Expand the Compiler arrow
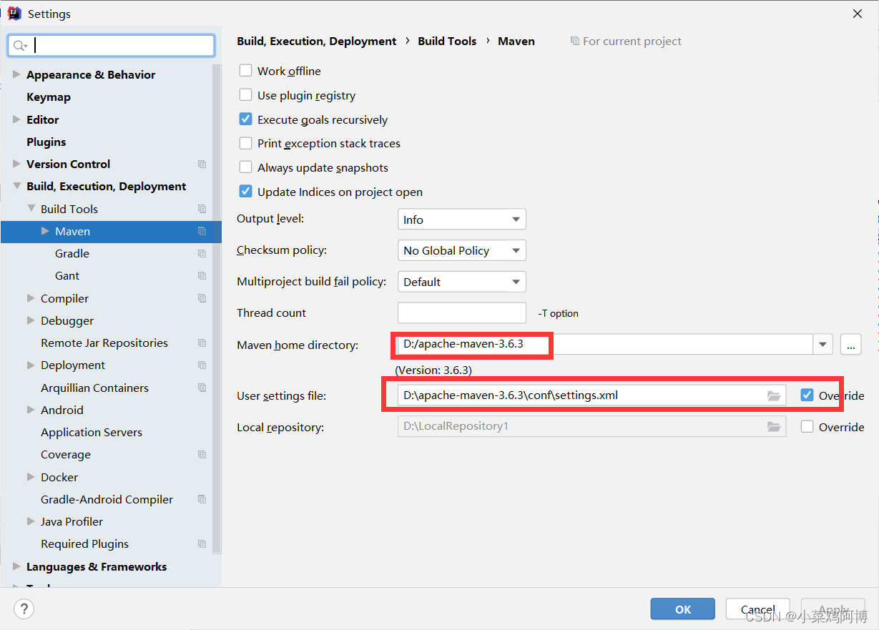 [x=31, y=298]
